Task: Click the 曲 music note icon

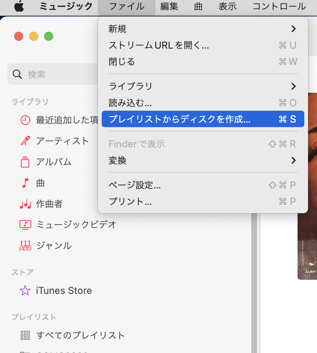Action: pos(25,183)
